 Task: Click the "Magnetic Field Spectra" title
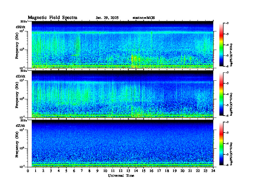(x=53, y=18)
